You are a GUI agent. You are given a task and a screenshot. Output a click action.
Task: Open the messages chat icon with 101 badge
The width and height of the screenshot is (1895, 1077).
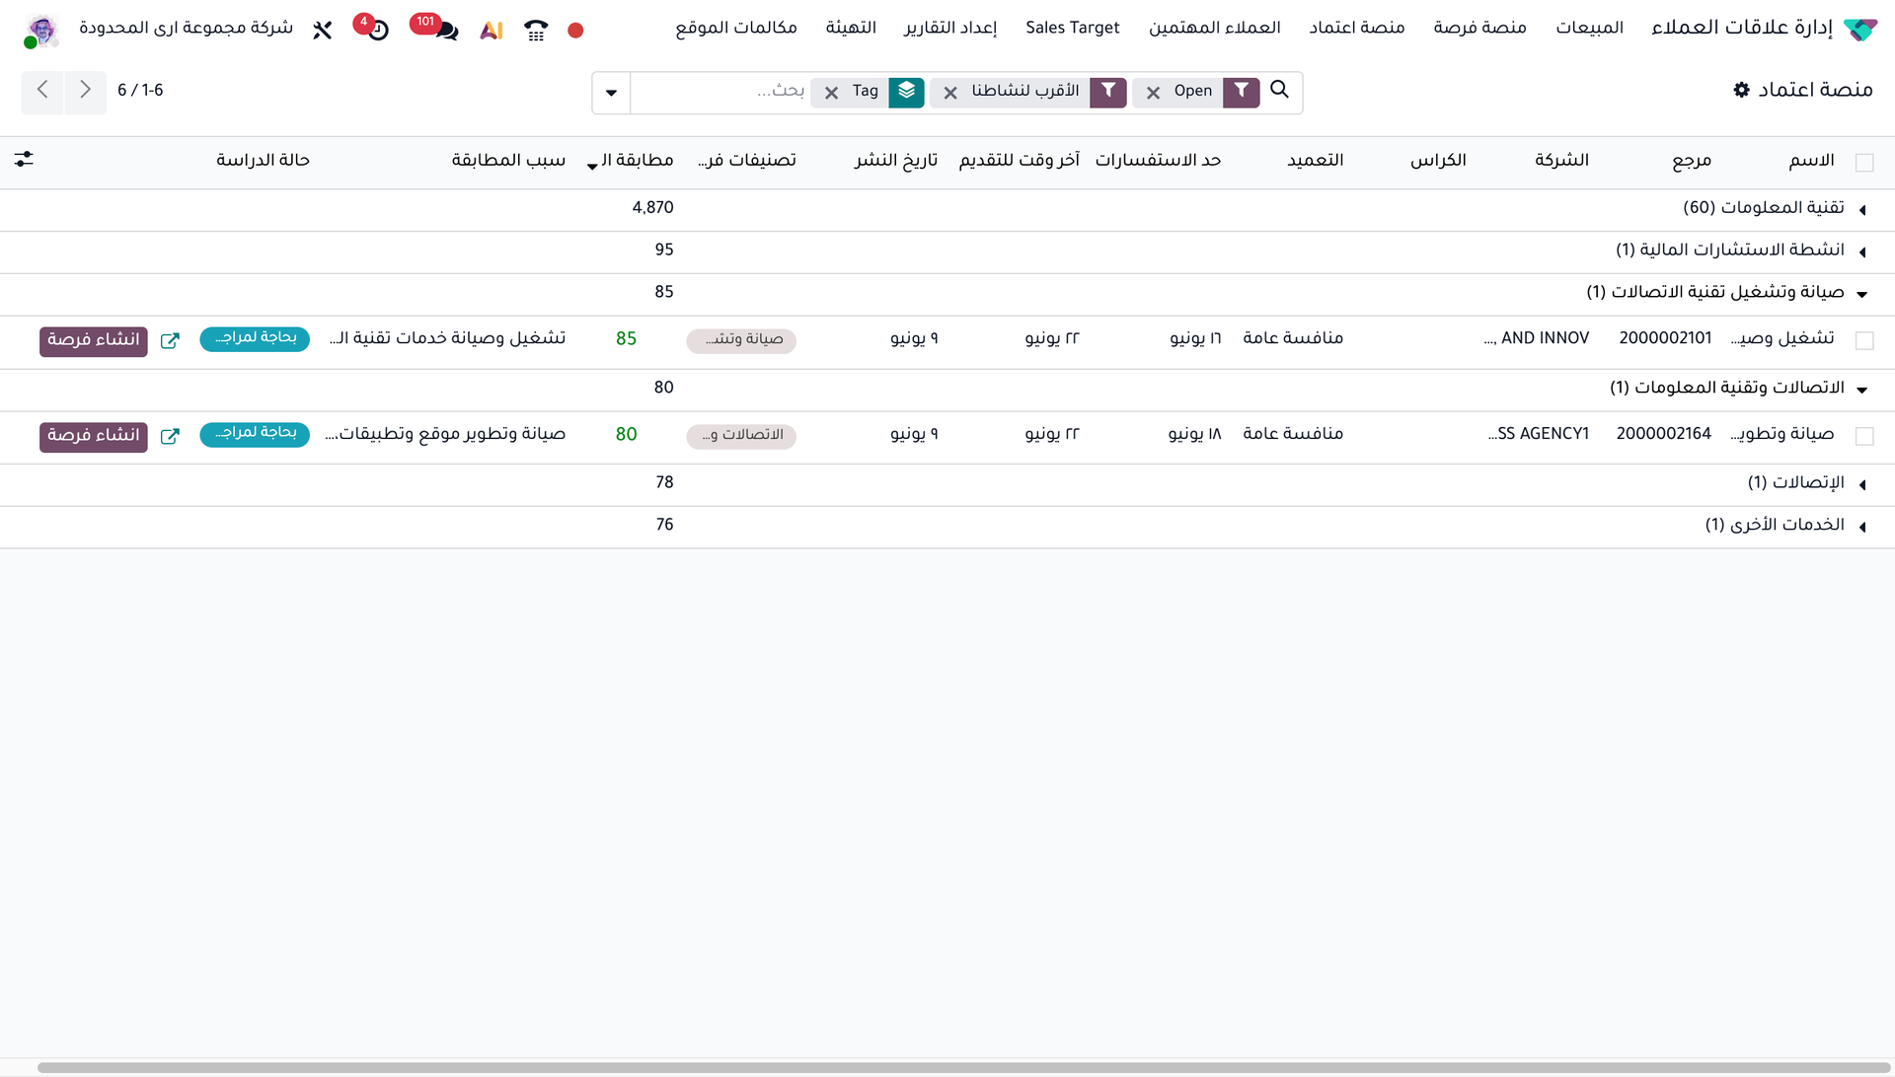click(x=444, y=30)
